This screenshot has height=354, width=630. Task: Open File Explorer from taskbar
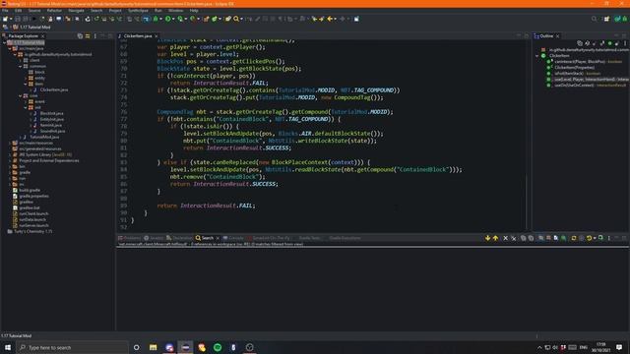click(x=154, y=347)
